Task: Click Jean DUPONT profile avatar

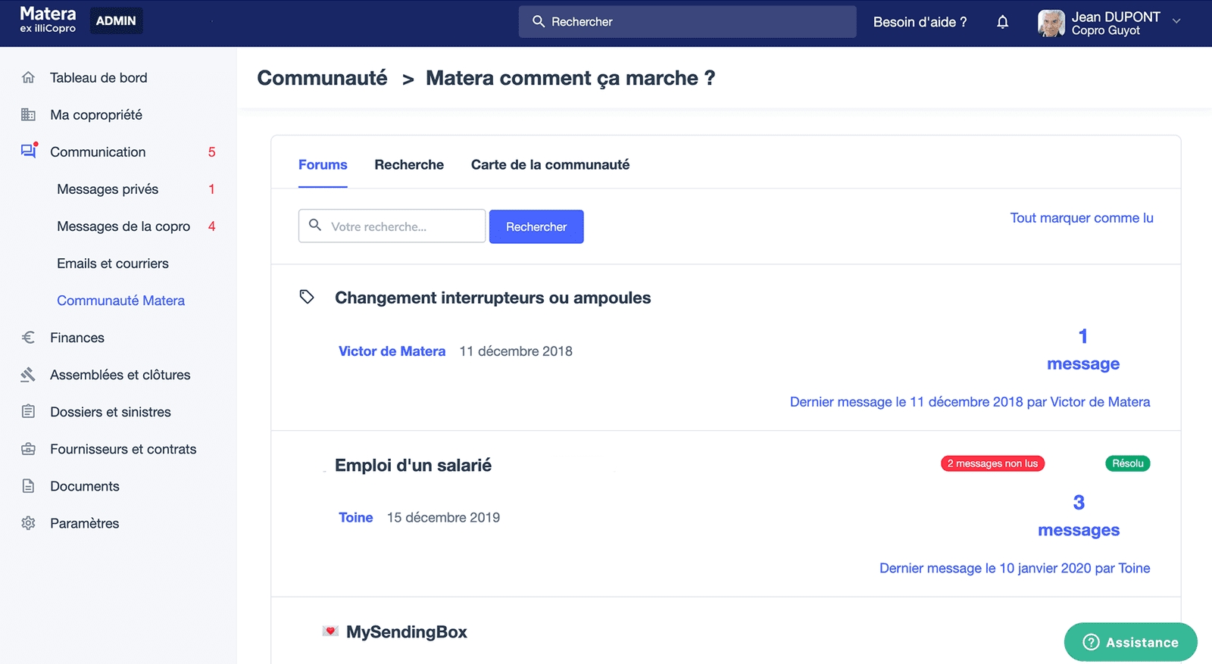Action: point(1051,23)
